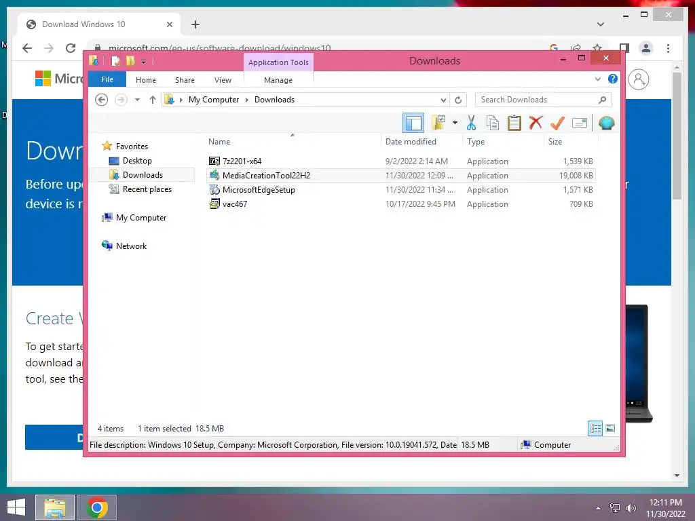Click the 7z2201-x64 file icon
Viewport: 695px width, 521px height.
point(214,161)
